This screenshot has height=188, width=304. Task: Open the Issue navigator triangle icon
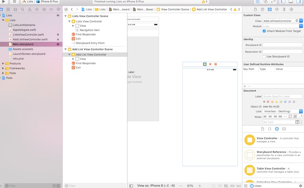30,9
